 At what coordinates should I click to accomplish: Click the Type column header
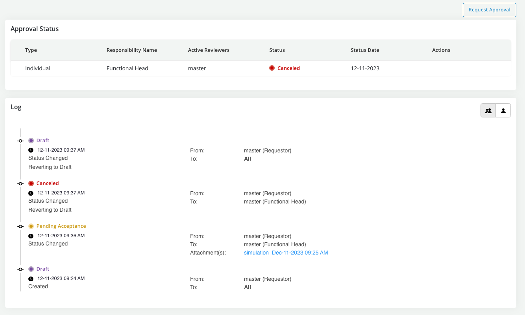point(31,50)
